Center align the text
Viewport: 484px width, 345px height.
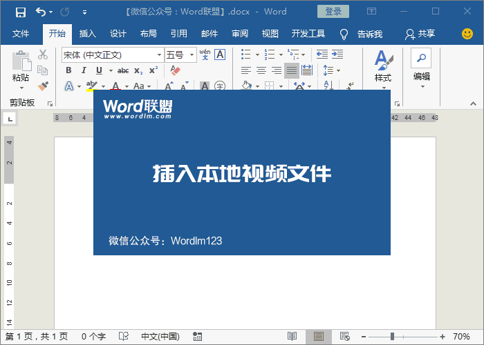click(x=261, y=70)
